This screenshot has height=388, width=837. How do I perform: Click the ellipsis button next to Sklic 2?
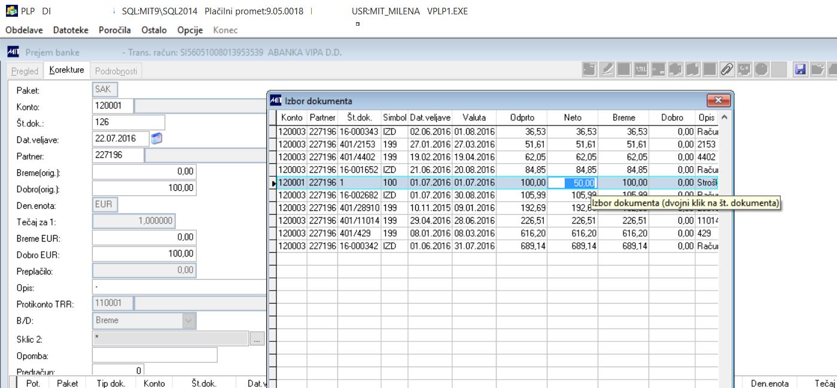pyautogui.click(x=257, y=339)
